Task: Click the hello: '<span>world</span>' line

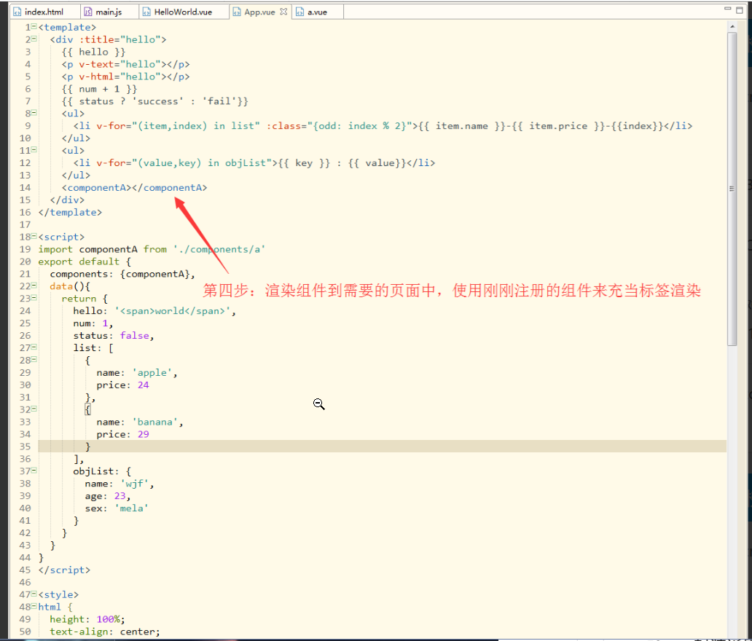Action: (154, 311)
